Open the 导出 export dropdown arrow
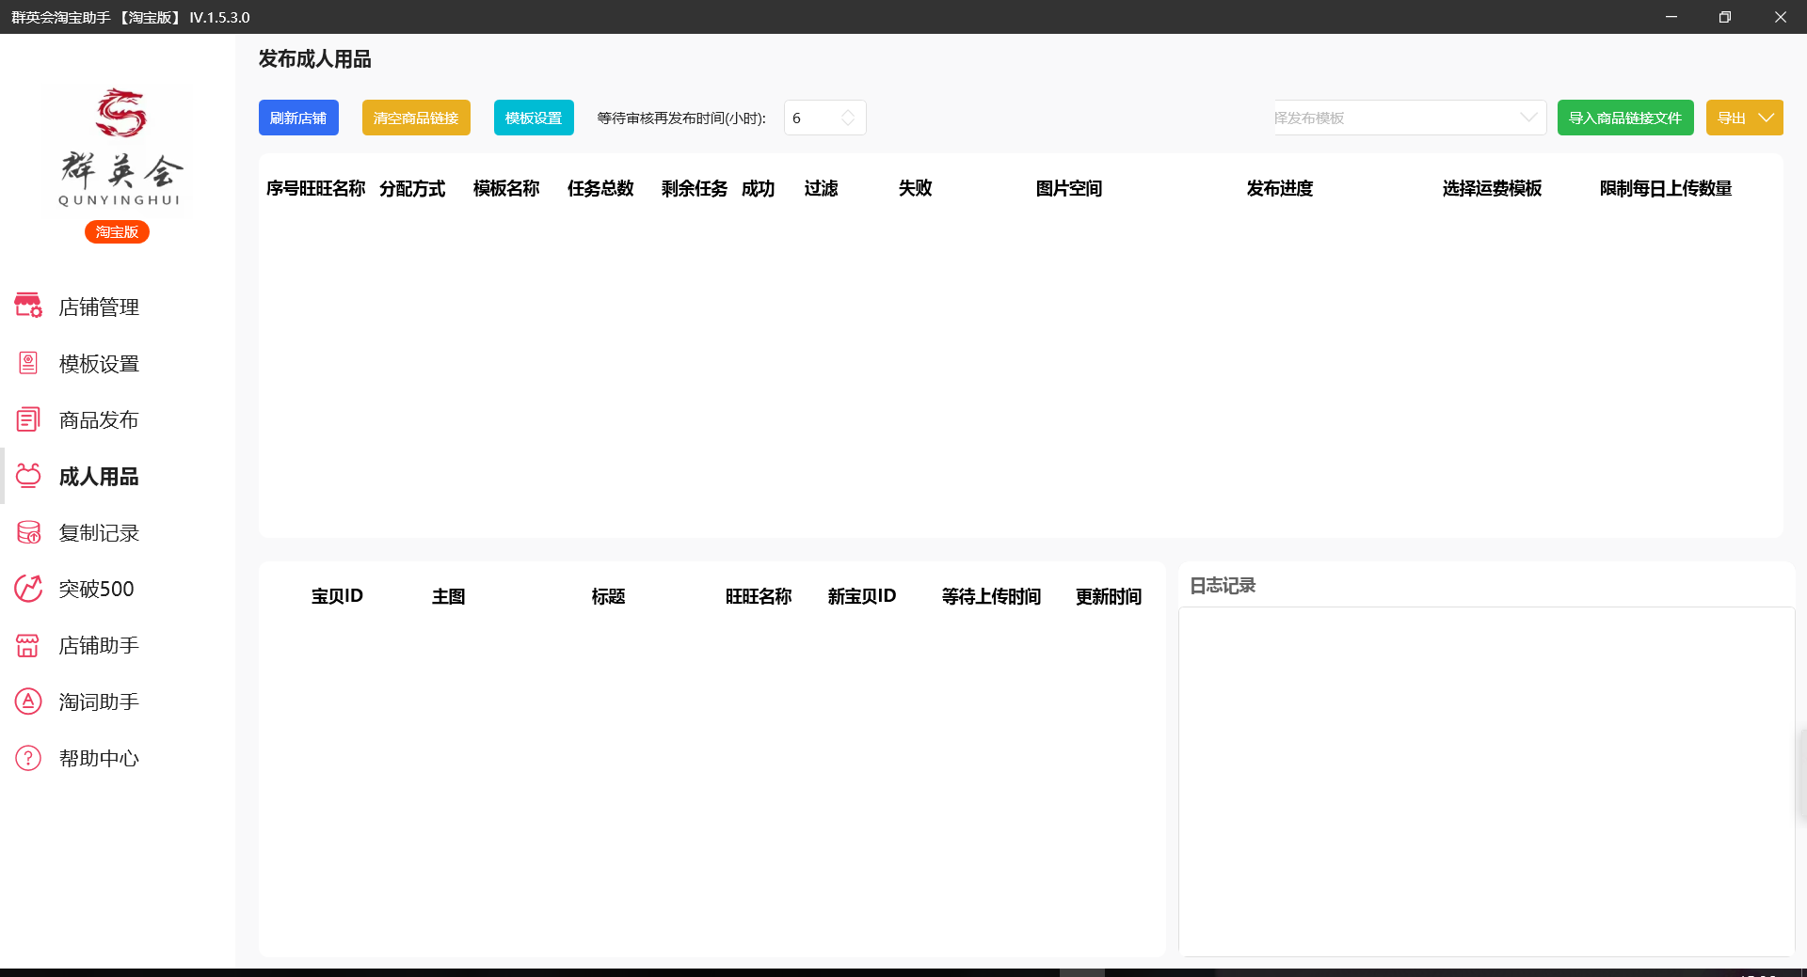Viewport: 1807px width, 977px height. tap(1767, 118)
